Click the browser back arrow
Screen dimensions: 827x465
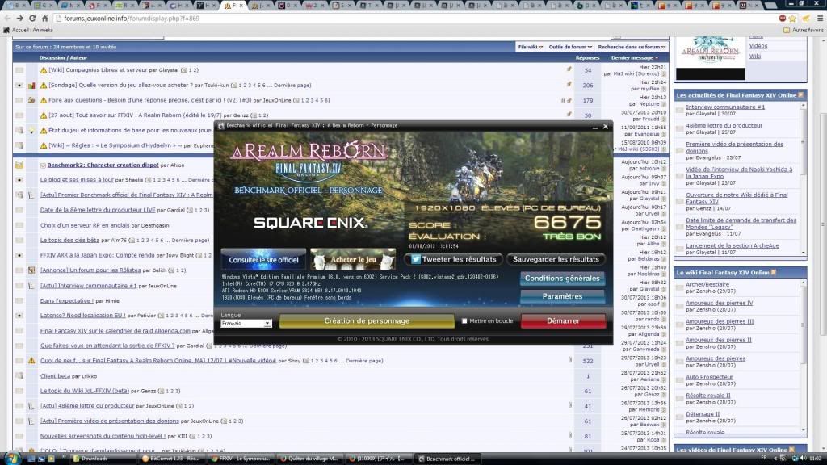point(7,18)
